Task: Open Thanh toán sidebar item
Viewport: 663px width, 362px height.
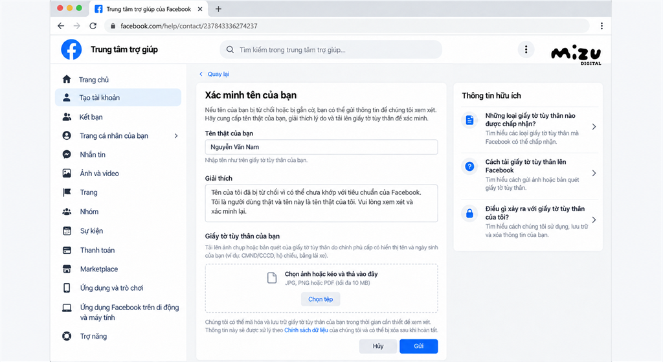Action: point(118,250)
